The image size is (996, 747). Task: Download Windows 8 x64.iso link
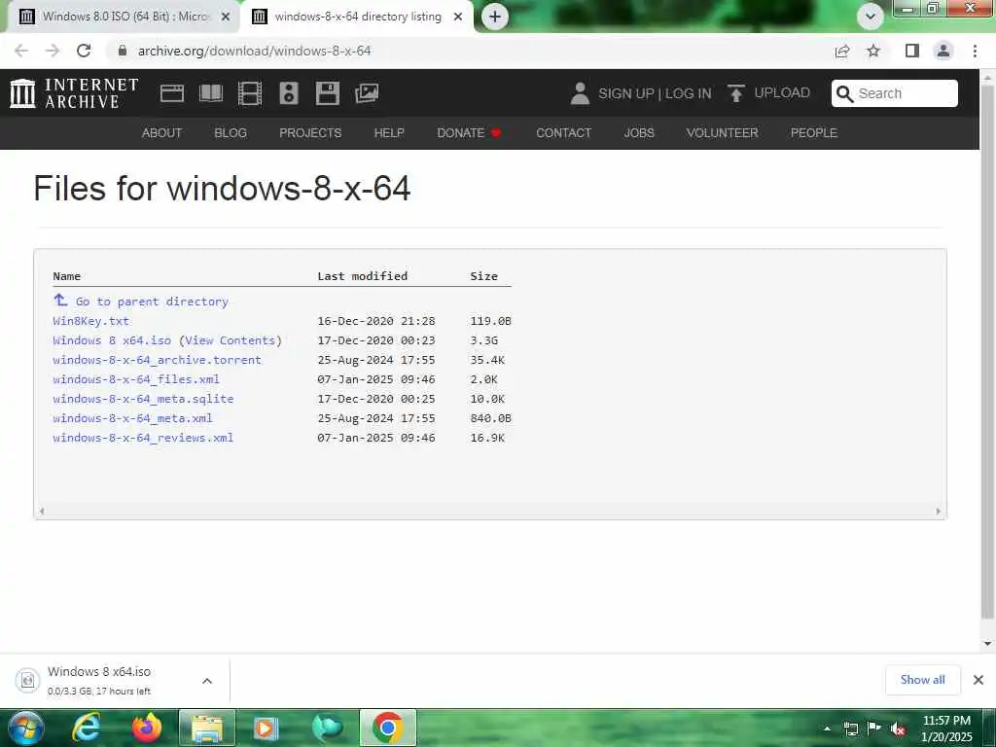[x=112, y=340]
